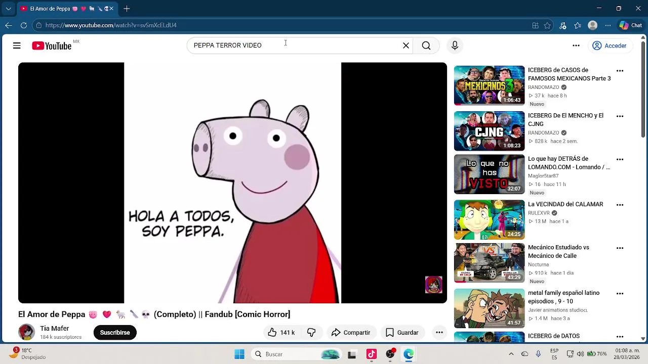
Task: Open the Edge taskbar icon
Action: tap(409, 354)
